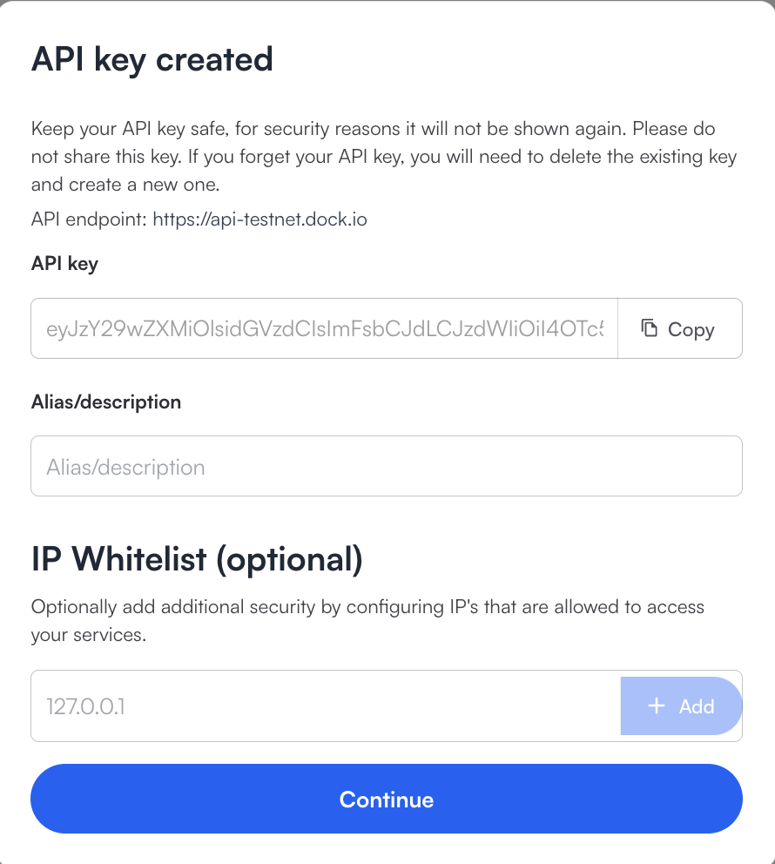775x864 pixels.
Task: Click the 'Alias/description' field label
Action: pyautogui.click(x=105, y=402)
